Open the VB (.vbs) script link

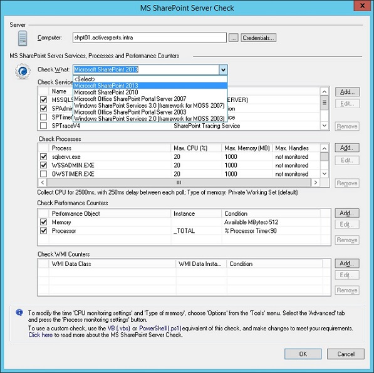pos(118,328)
